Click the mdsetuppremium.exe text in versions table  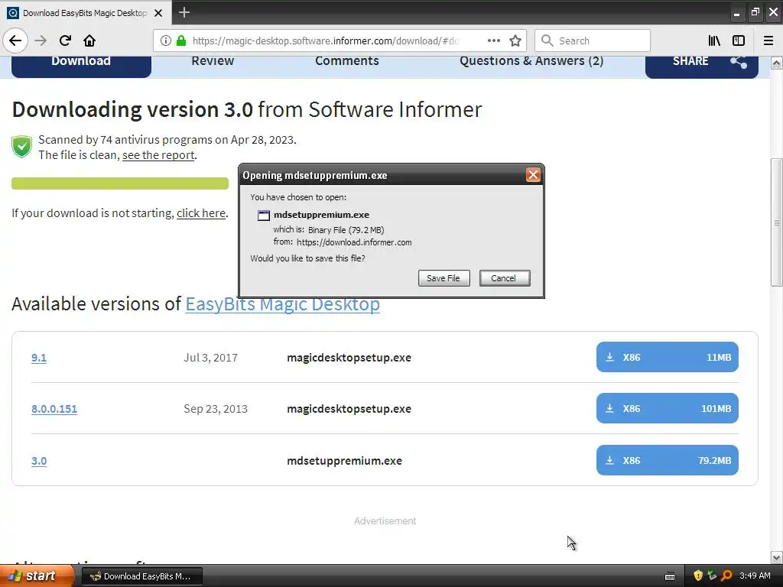coord(345,461)
